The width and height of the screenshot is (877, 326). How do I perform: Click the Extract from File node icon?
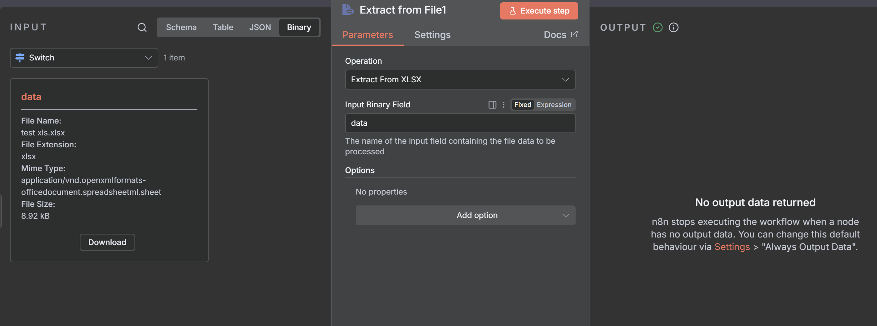coord(348,10)
